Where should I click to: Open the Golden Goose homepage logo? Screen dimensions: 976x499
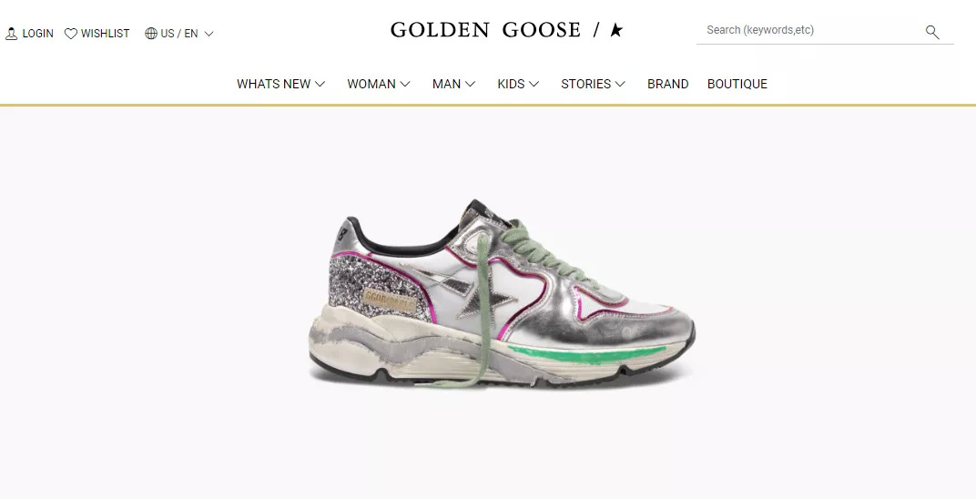[485, 30]
